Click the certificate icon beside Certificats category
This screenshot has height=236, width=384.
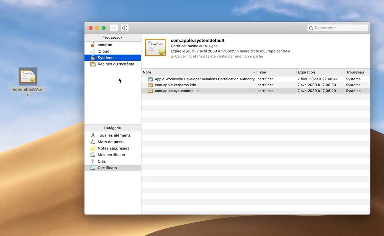(93, 168)
